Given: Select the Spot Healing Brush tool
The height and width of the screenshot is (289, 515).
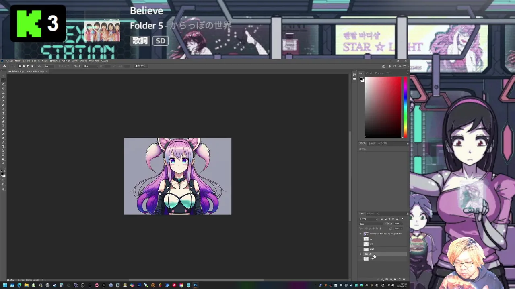Looking at the screenshot, I should [3, 105].
